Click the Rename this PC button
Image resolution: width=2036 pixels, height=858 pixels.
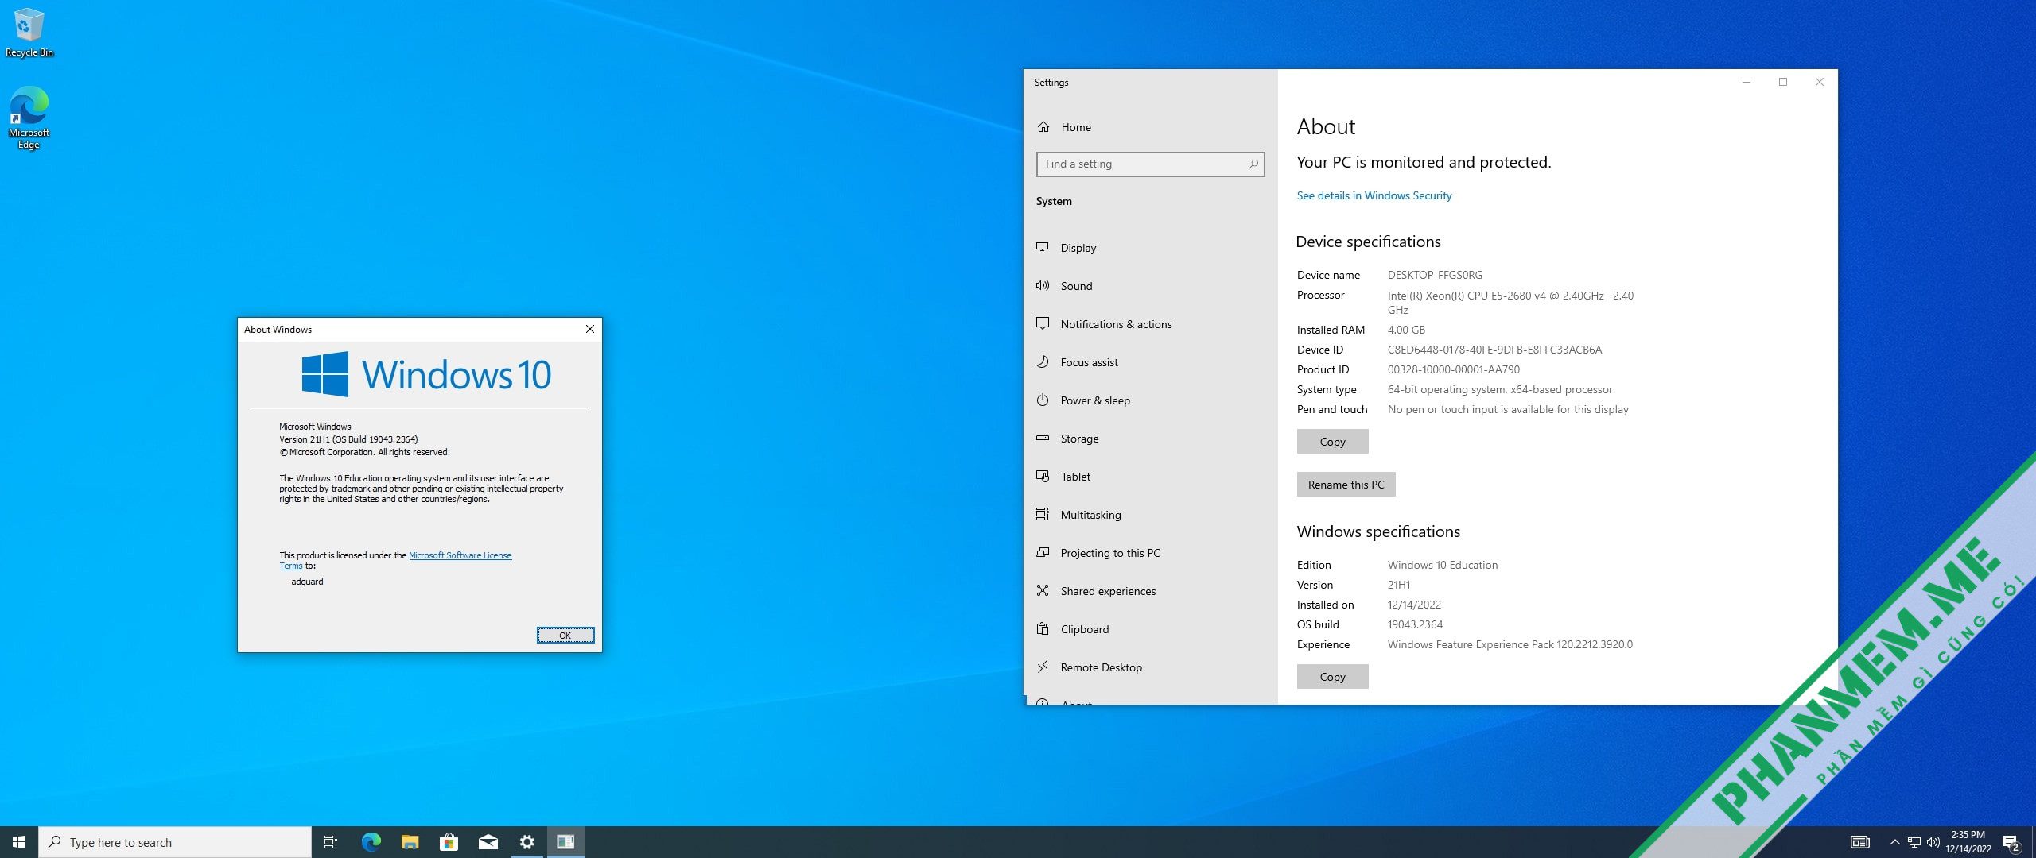pos(1346,485)
